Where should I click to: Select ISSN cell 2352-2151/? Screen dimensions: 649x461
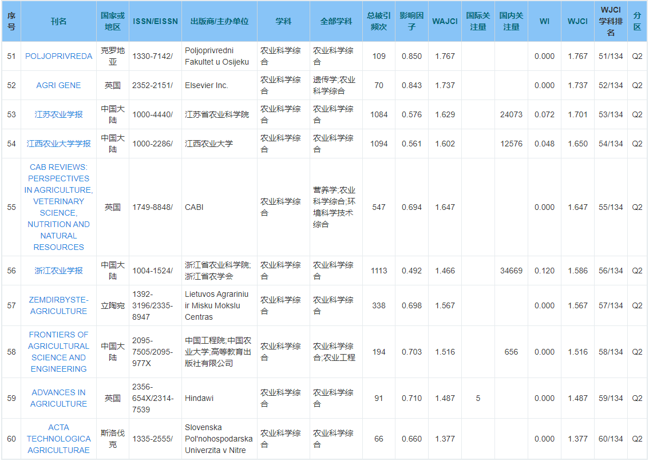[x=155, y=85]
